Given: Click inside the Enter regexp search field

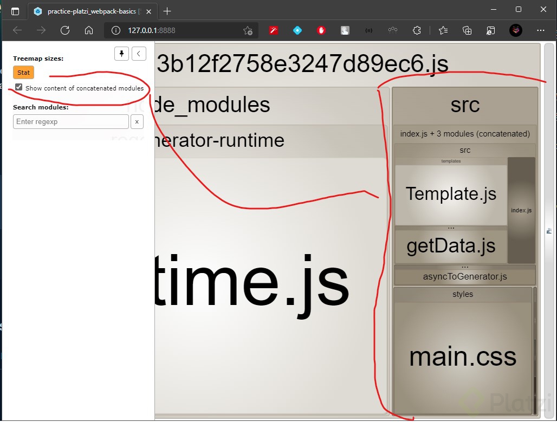Looking at the screenshot, I should coord(70,121).
